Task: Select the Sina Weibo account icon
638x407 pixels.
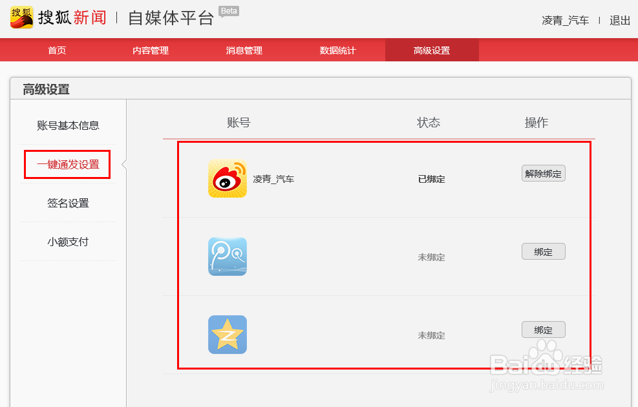Action: [228, 179]
